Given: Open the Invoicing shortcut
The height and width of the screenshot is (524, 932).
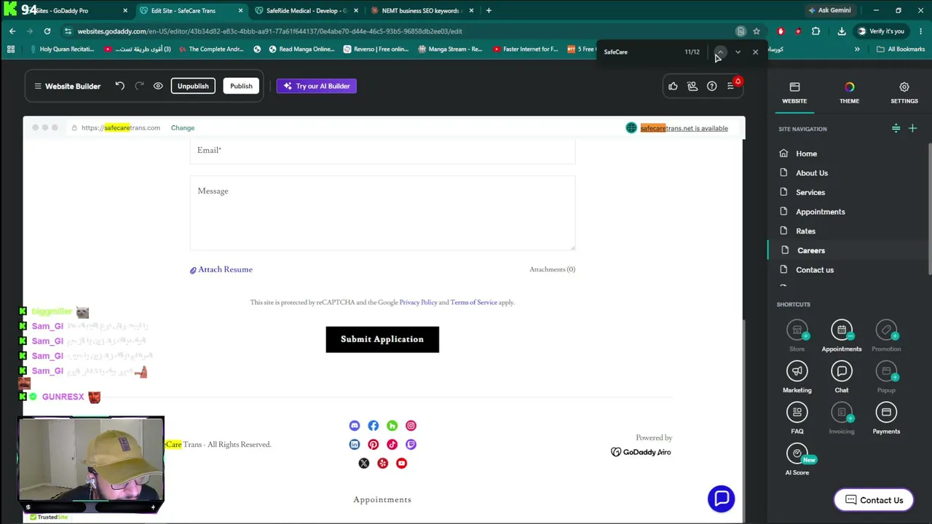Looking at the screenshot, I should click(x=842, y=419).
